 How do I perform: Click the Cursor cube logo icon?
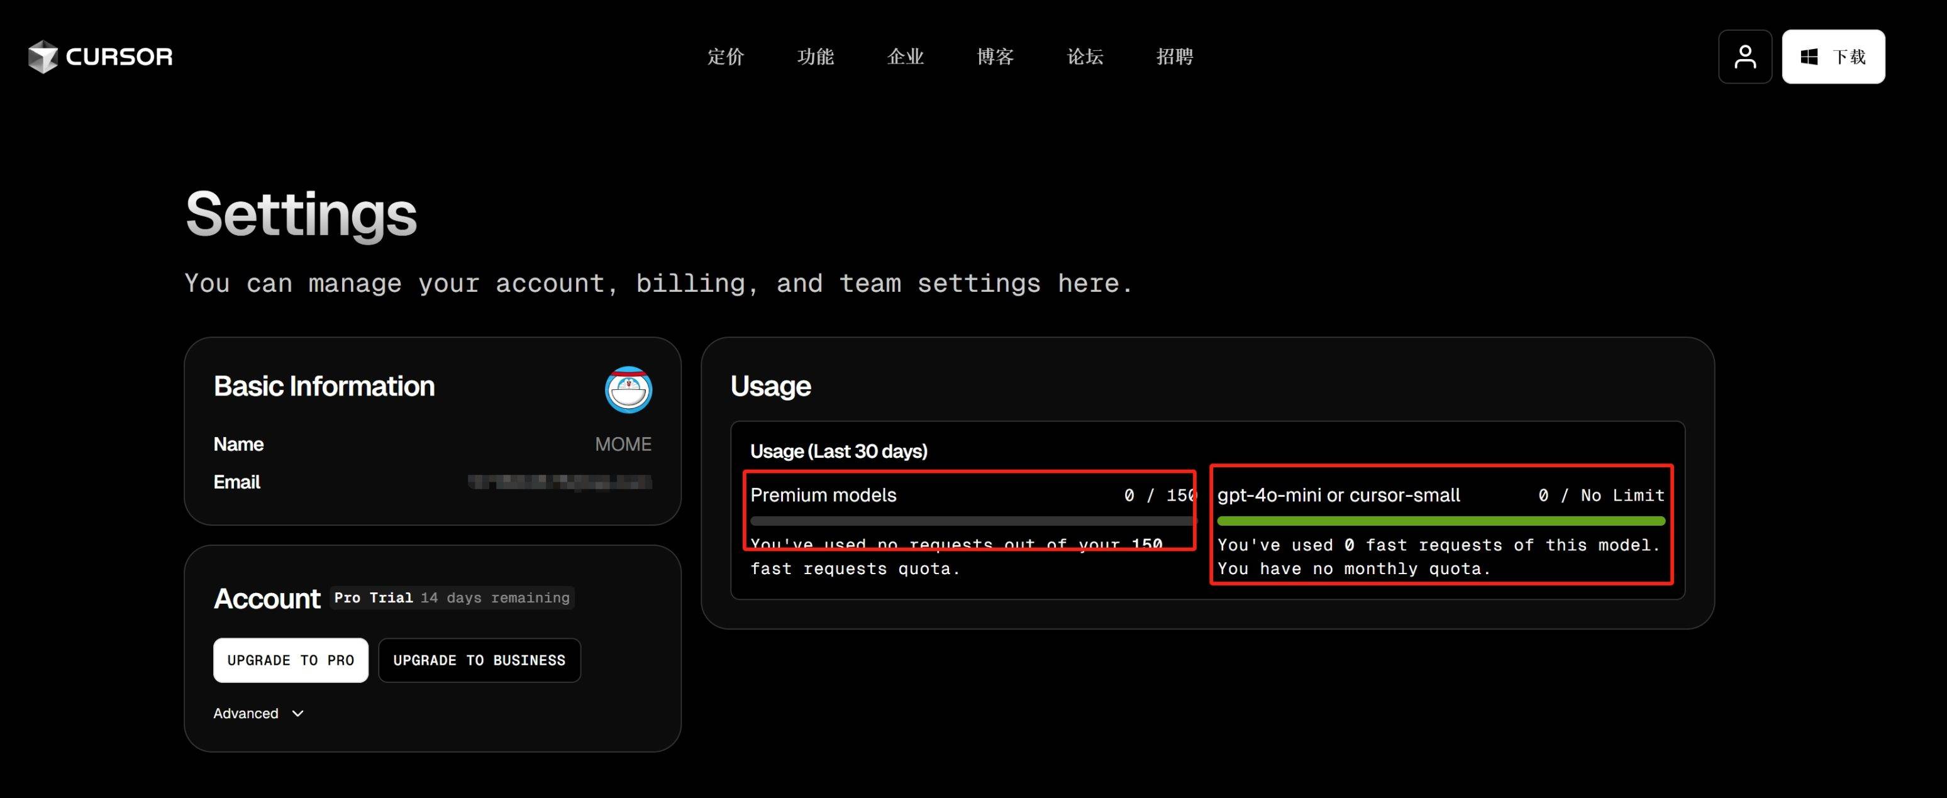[42, 57]
